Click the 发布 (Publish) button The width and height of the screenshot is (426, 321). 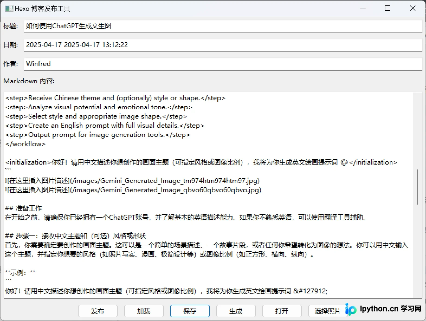(x=98, y=311)
